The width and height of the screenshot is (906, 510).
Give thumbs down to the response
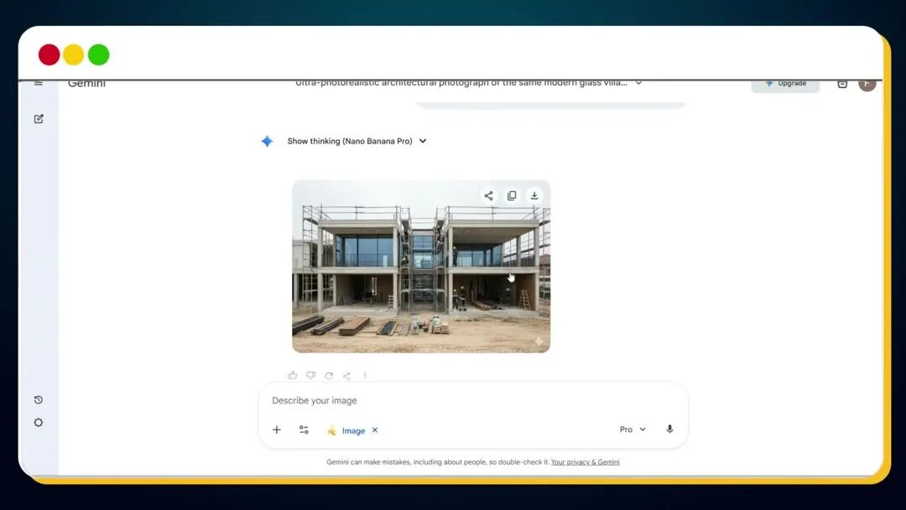pos(311,376)
